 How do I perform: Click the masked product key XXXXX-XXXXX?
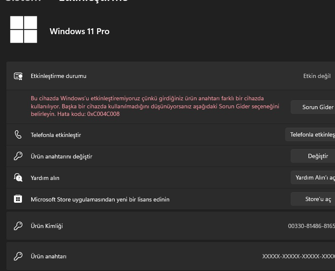[299, 256]
